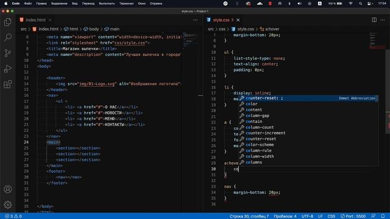Select the column-count suggestion
Image resolution: width=390 pixels, height=219 pixels.
pos(308,127)
